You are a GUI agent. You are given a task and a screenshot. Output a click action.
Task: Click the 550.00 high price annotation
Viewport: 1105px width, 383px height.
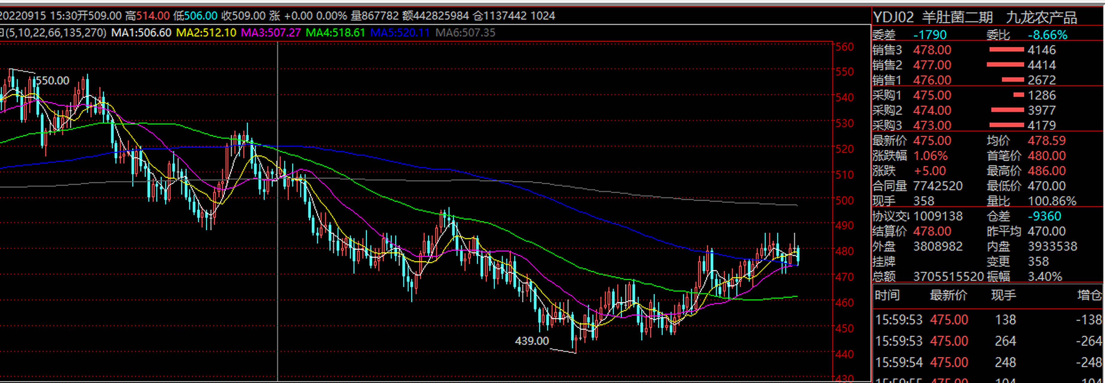click(52, 80)
